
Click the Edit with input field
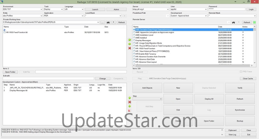click(48, 79)
